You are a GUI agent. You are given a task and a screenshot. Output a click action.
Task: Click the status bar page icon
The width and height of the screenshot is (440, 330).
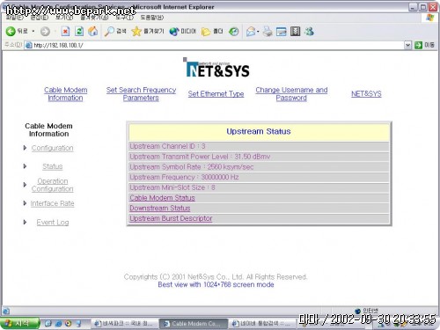[x=6, y=311]
